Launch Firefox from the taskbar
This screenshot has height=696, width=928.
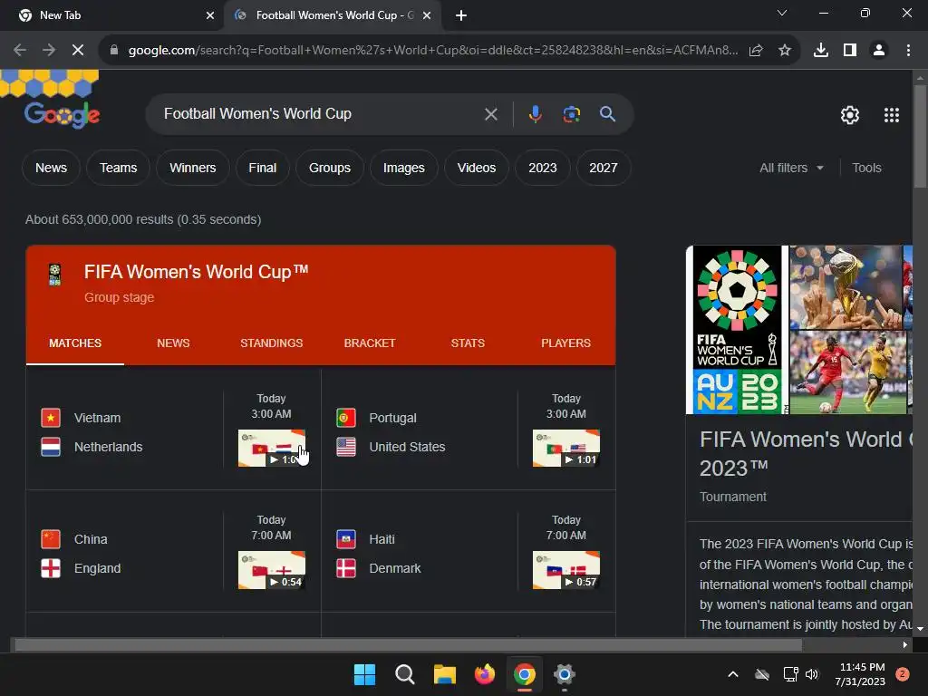485,674
